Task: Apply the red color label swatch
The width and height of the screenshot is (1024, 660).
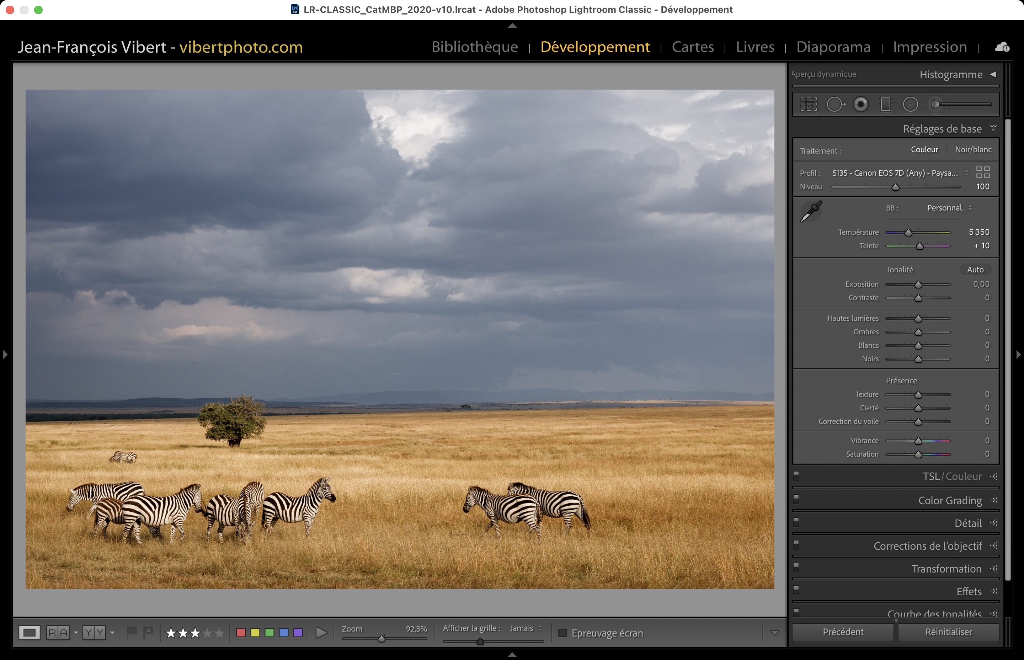Action: (x=241, y=633)
